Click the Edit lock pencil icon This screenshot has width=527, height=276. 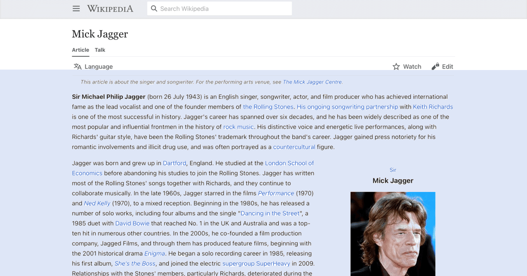pyautogui.click(x=435, y=66)
